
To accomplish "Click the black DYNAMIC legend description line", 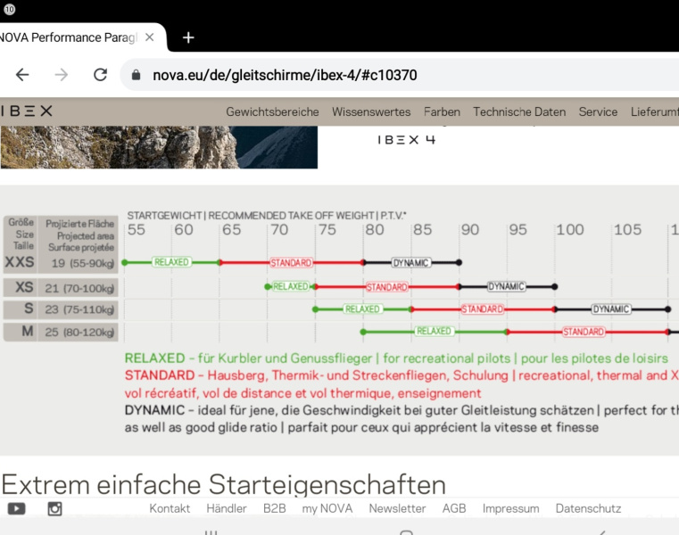I will (x=402, y=418).
